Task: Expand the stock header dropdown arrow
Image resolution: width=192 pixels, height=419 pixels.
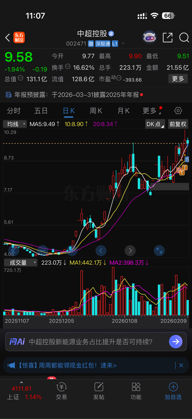Action: (x=123, y=44)
